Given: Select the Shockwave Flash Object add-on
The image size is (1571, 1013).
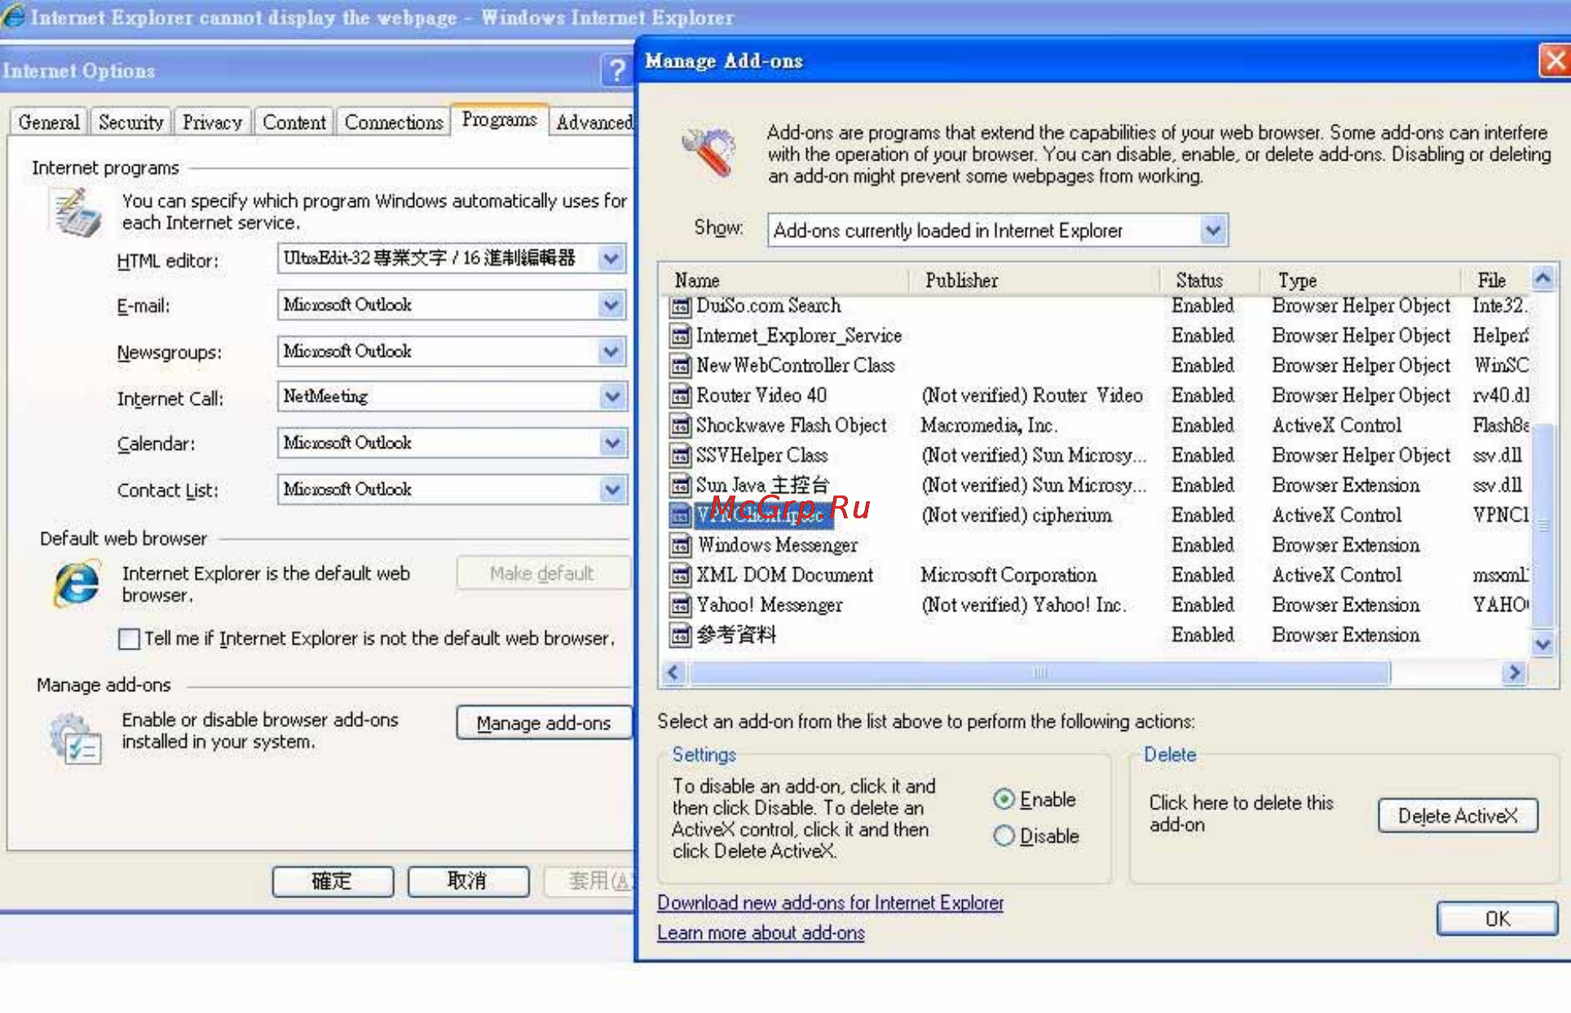Looking at the screenshot, I should coord(791,425).
